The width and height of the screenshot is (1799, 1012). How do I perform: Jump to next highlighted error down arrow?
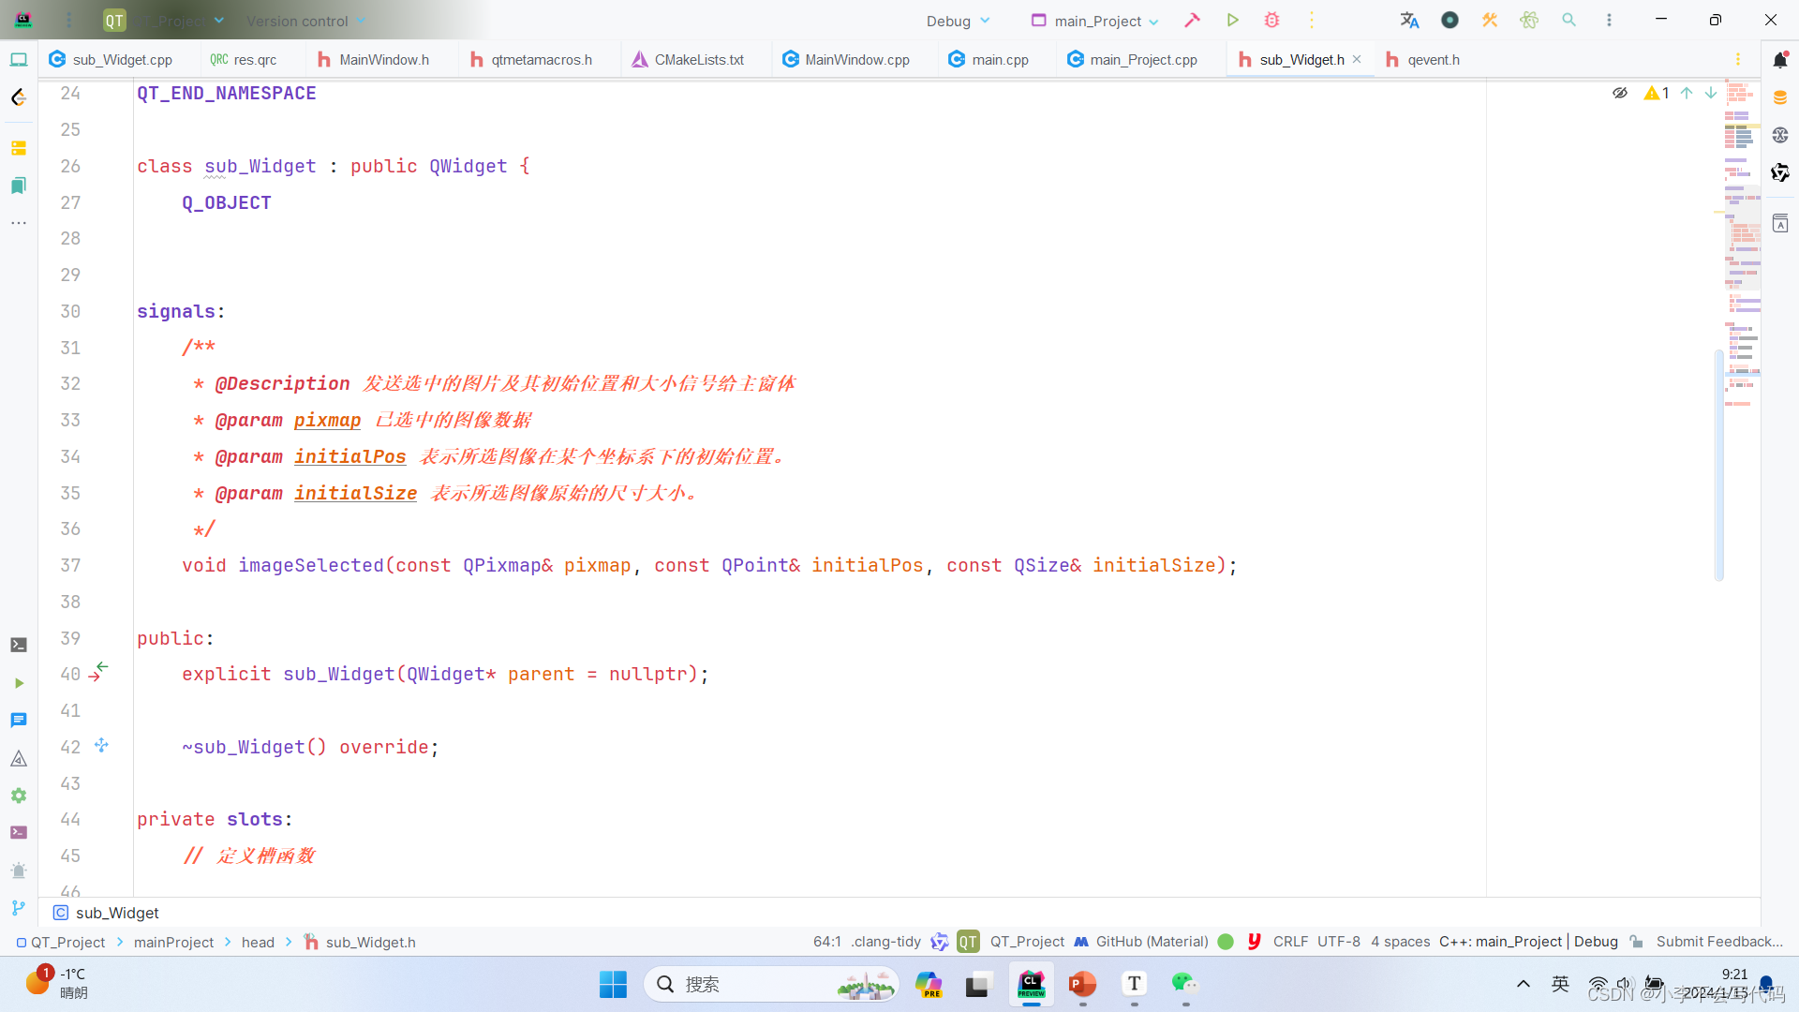[x=1711, y=93]
